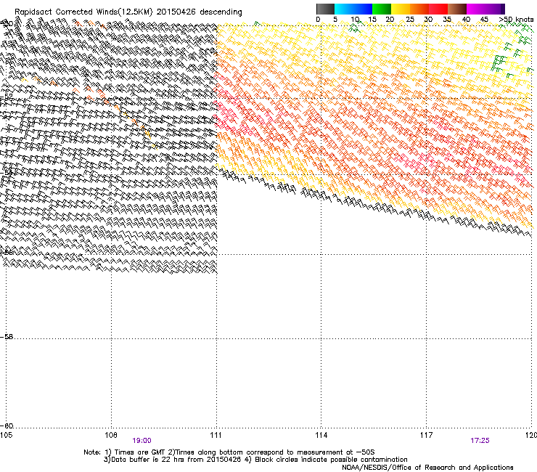
Task: Click the 'Data buffer is 22 hrs' note
Action: (x=255, y=460)
